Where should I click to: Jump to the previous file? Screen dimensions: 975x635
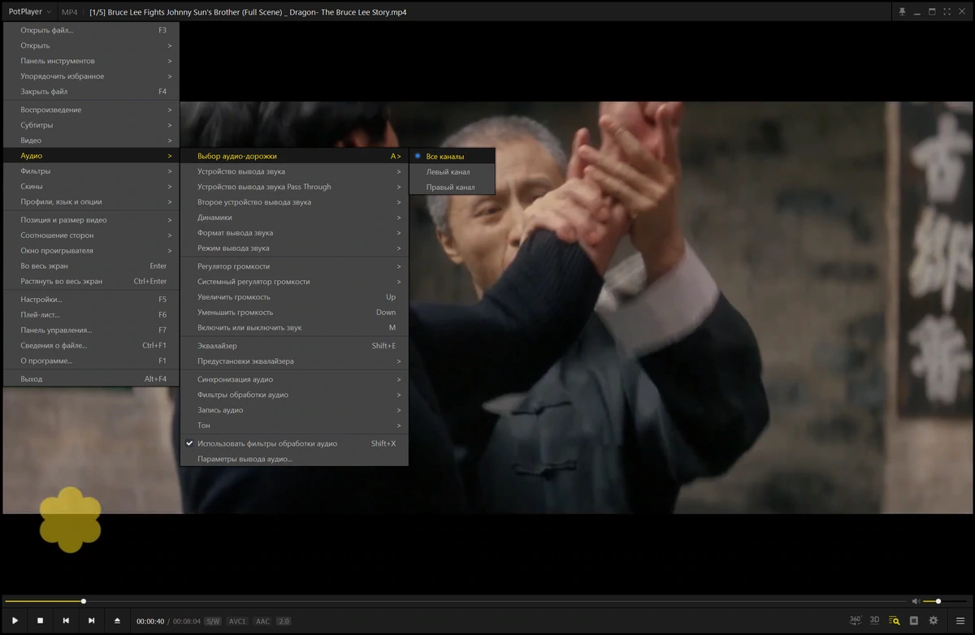(66, 620)
